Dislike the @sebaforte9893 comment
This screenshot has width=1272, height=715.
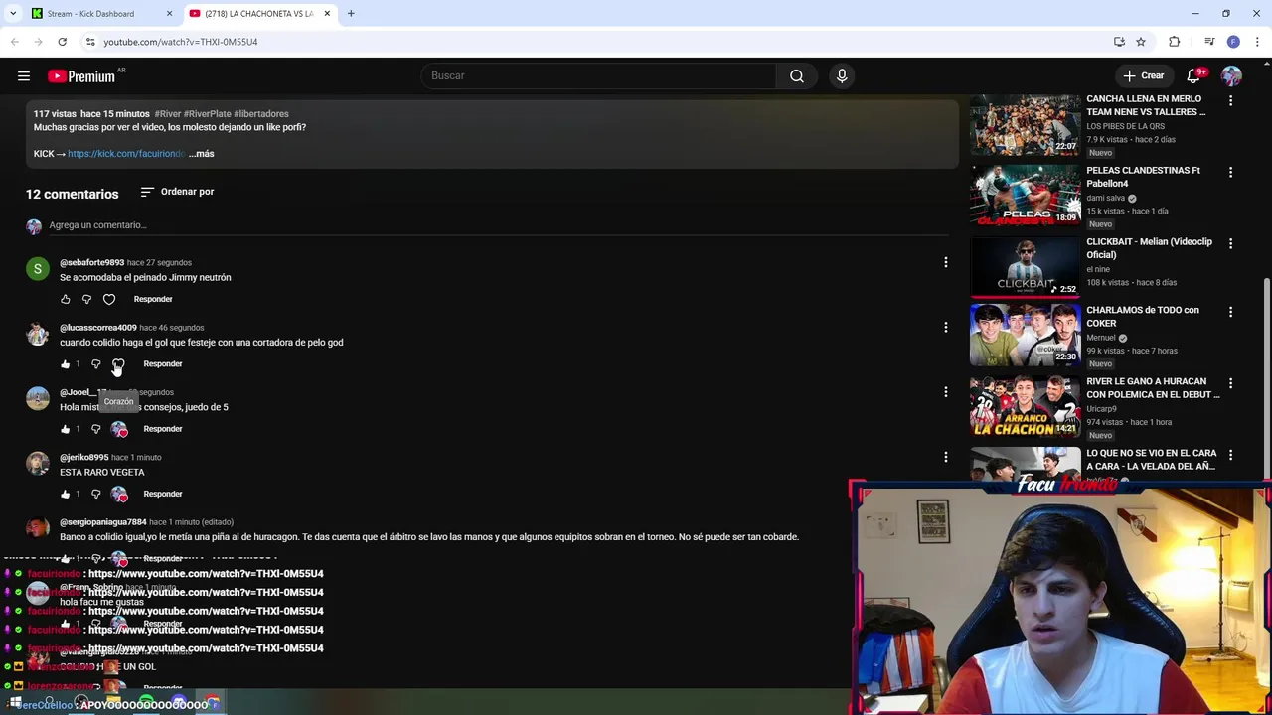pyautogui.click(x=86, y=299)
